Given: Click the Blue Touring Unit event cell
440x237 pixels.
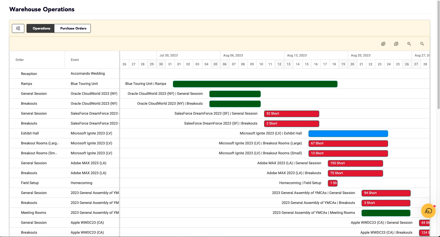Looking at the screenshot, I should 92,84.
